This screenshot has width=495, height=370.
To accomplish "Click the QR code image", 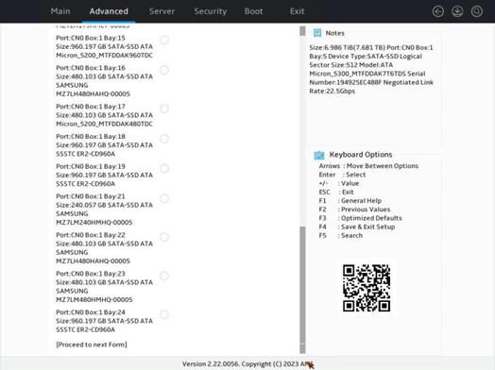I will (x=367, y=288).
